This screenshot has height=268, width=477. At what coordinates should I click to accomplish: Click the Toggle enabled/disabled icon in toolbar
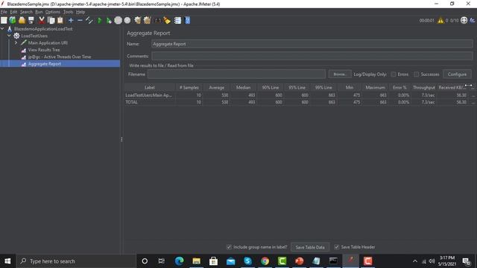[89, 20]
